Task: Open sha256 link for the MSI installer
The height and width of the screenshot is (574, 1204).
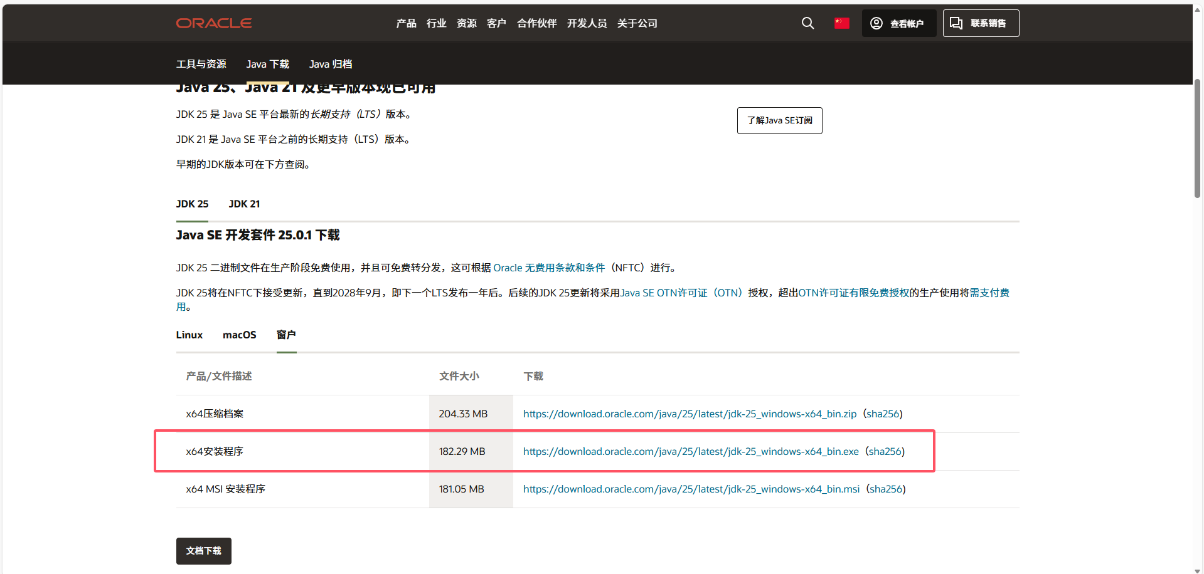Action: (885, 489)
